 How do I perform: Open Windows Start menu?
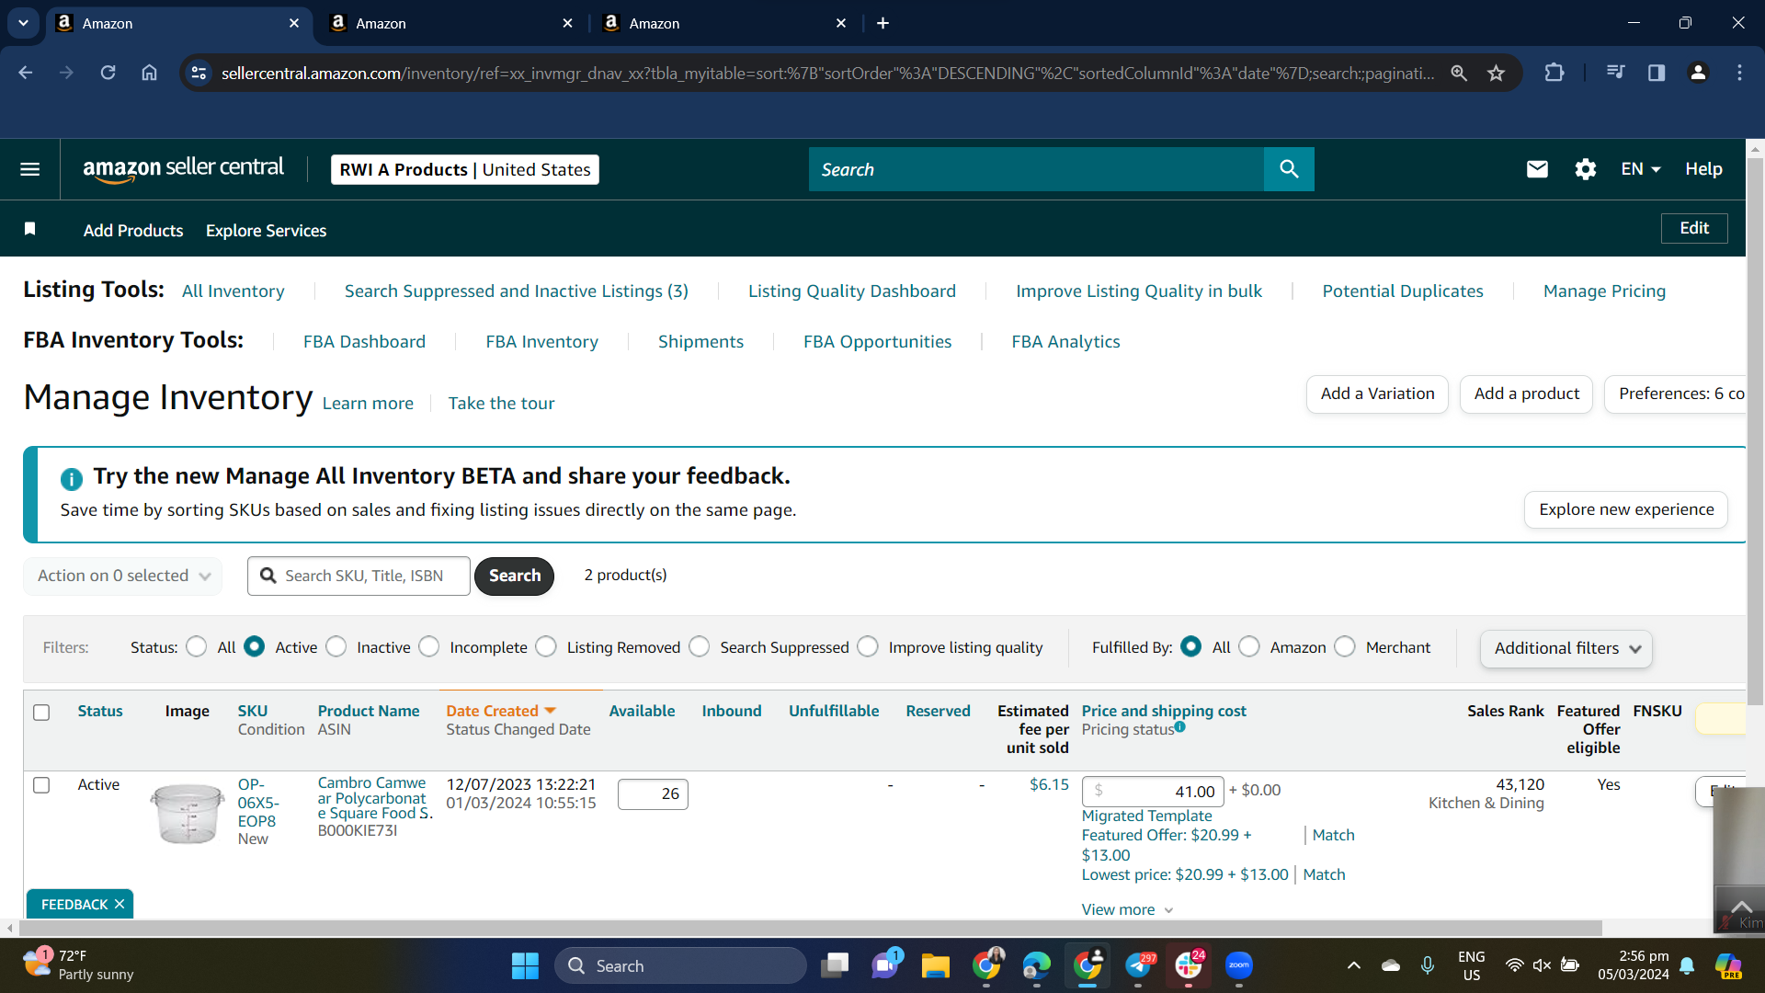point(525,965)
